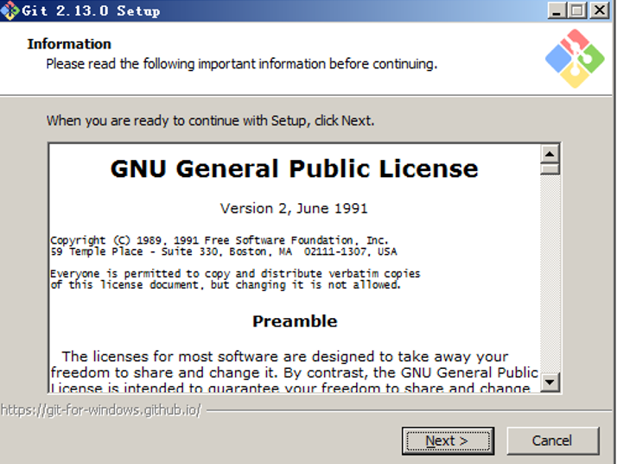This screenshot has height=464, width=617.
Task: Click the 'When you are ready to continue' text
Action: pos(211,120)
